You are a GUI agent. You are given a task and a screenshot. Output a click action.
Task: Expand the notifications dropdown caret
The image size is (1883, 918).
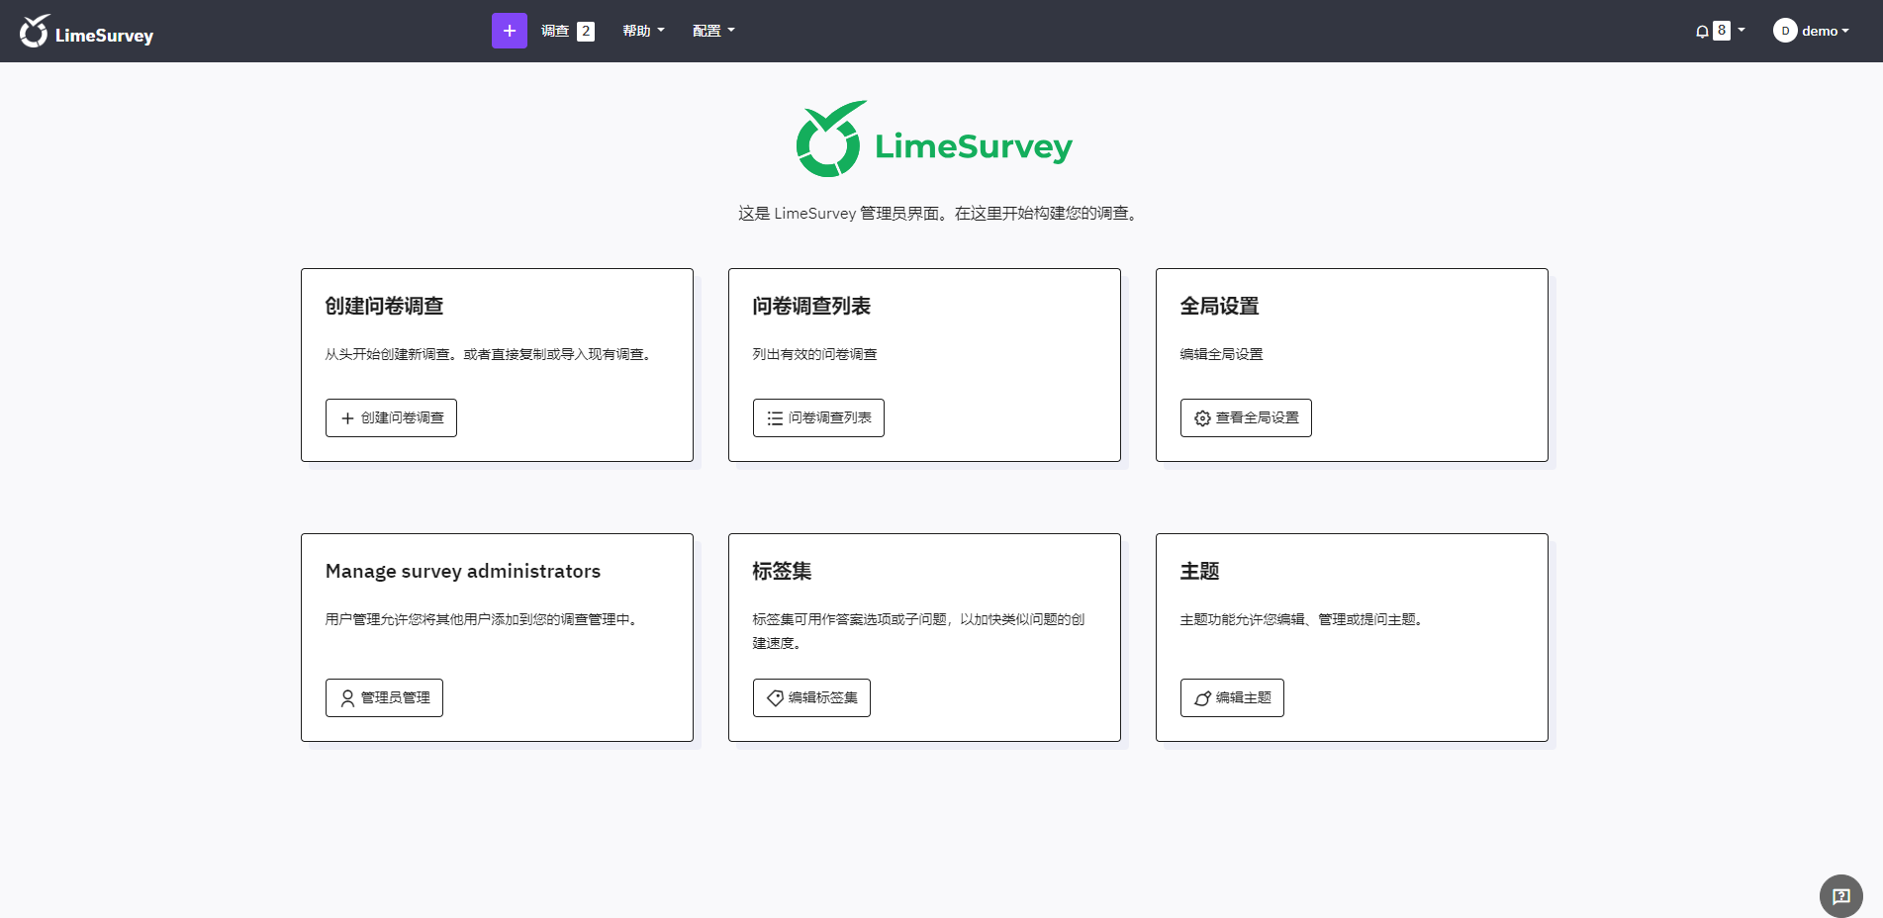1742,31
